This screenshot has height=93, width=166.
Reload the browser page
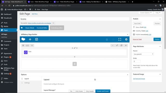[9, 6]
